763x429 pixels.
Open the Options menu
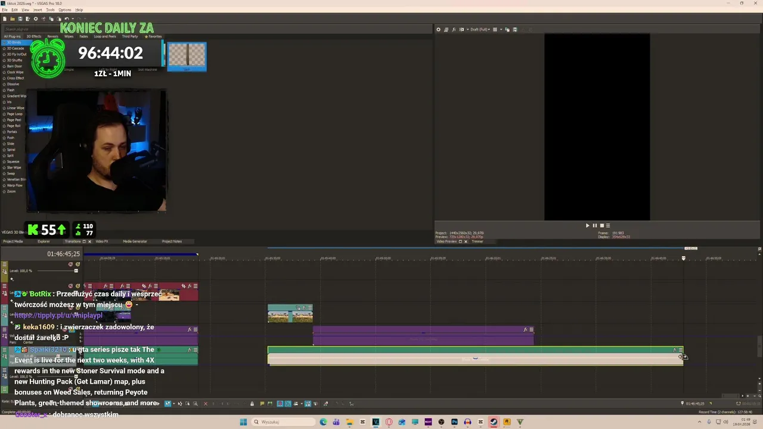click(x=64, y=10)
